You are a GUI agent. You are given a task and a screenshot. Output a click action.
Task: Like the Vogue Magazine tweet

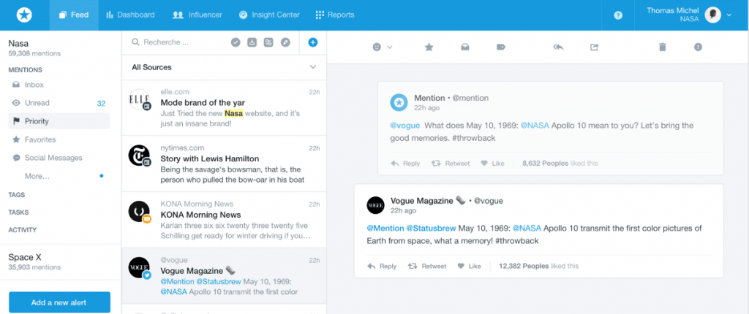click(469, 266)
